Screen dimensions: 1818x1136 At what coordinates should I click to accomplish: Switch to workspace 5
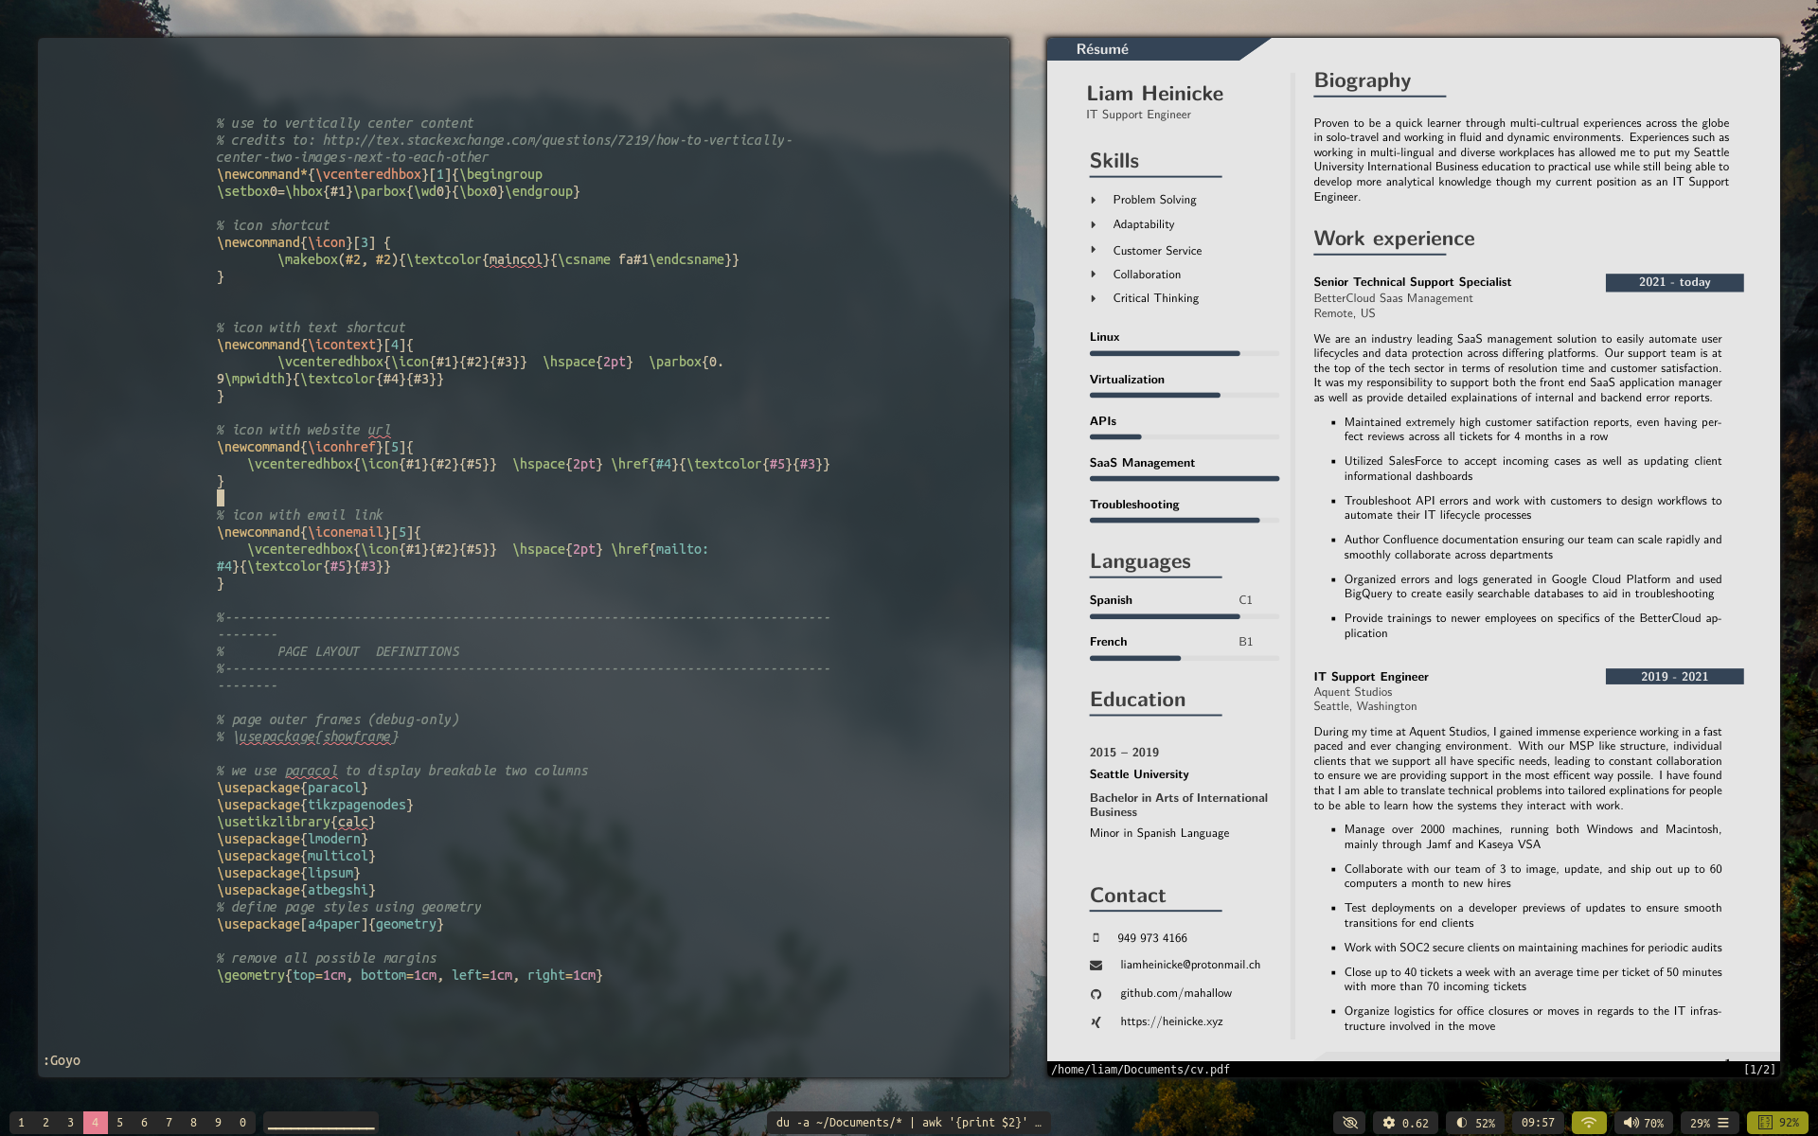click(120, 1123)
